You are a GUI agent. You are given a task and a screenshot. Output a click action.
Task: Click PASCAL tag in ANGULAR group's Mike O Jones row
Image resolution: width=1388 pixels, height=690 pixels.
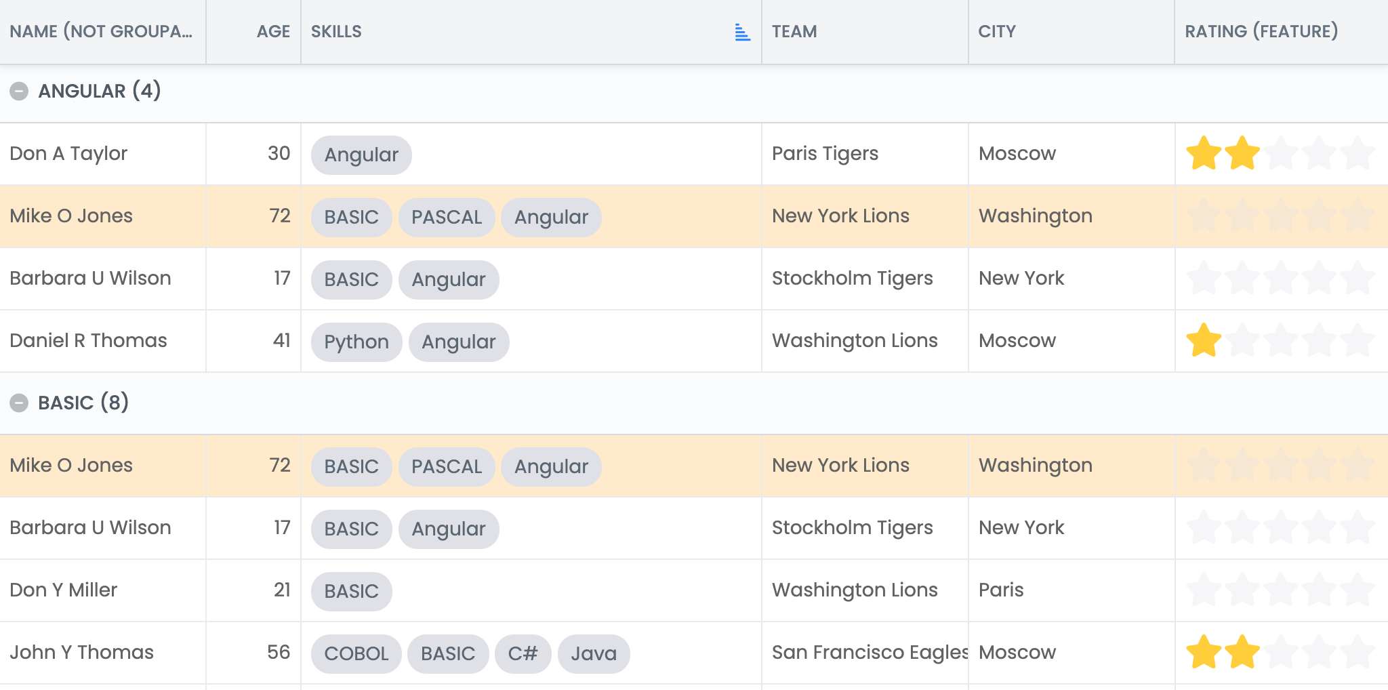pyautogui.click(x=447, y=218)
